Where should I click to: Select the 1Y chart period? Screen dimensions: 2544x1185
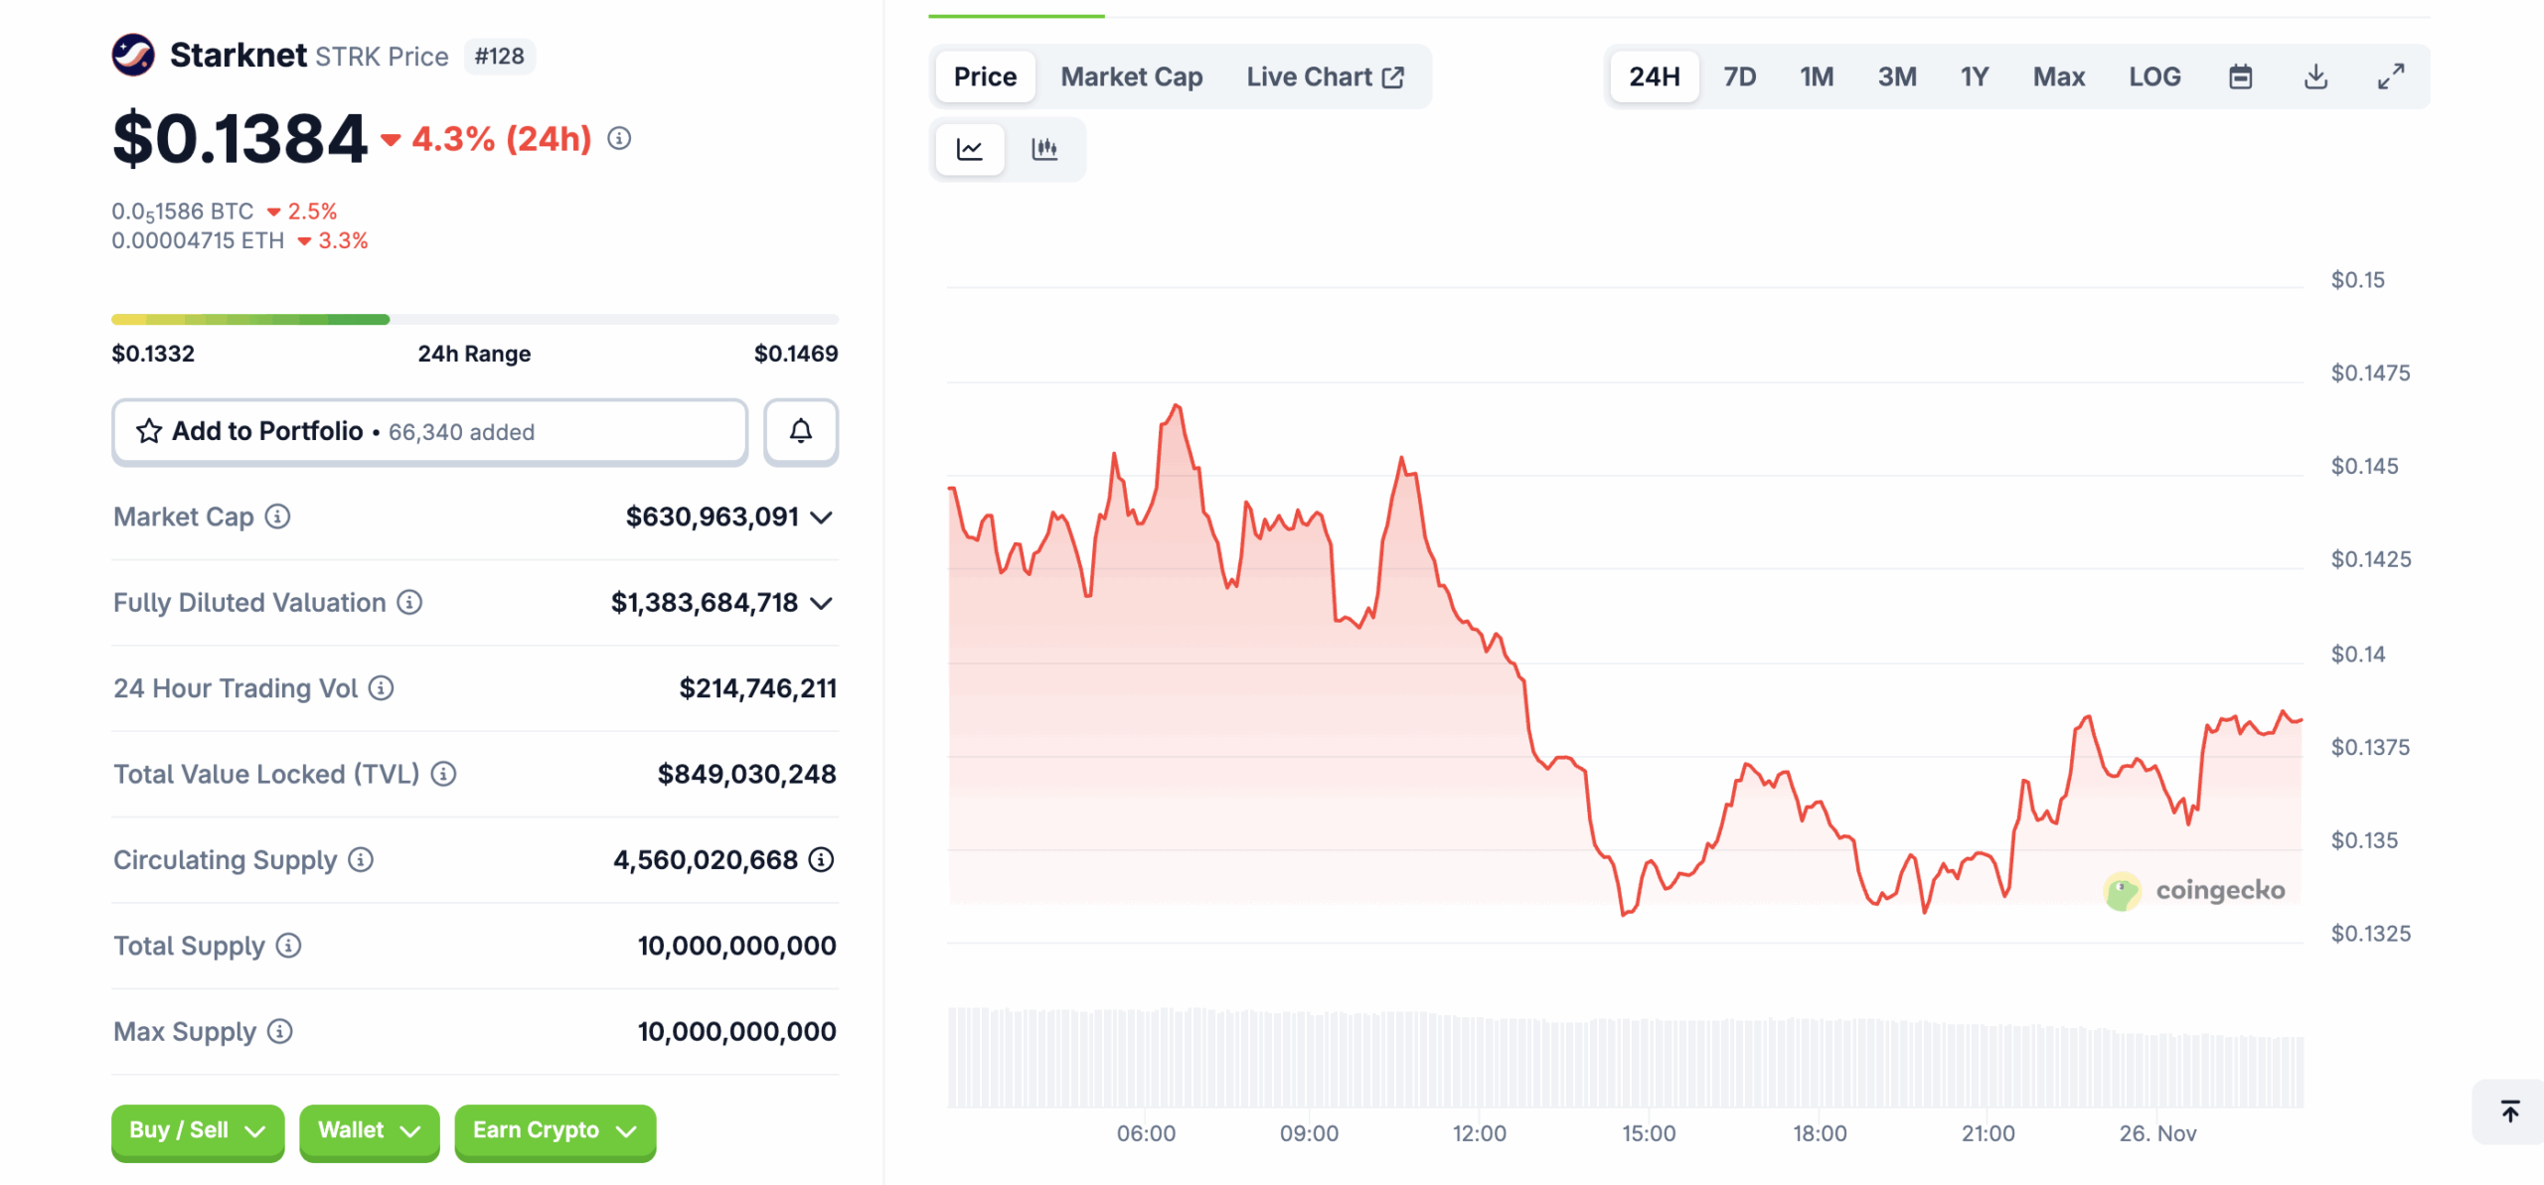(1974, 75)
